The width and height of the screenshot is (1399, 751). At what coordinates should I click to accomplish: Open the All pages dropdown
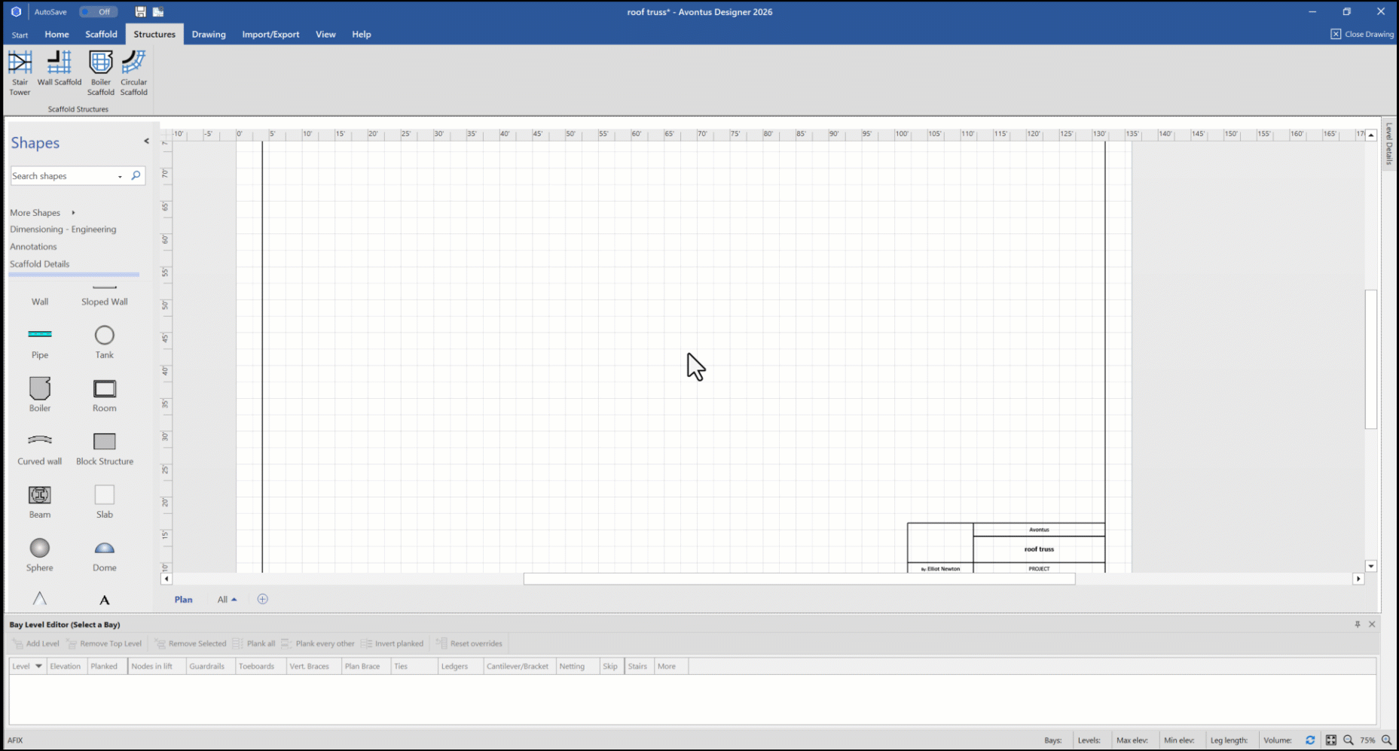[227, 600]
